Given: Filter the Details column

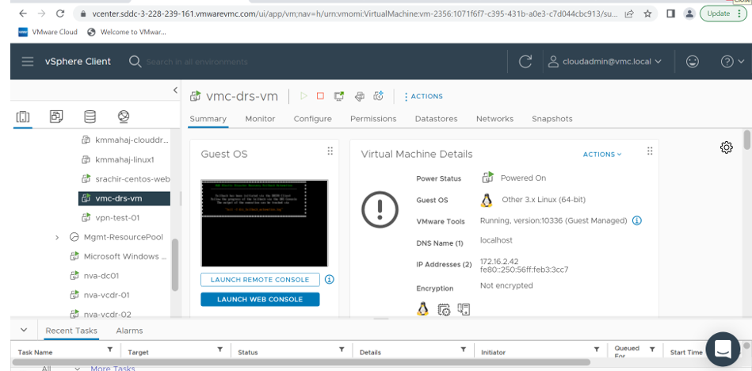Looking at the screenshot, I should coord(464,350).
